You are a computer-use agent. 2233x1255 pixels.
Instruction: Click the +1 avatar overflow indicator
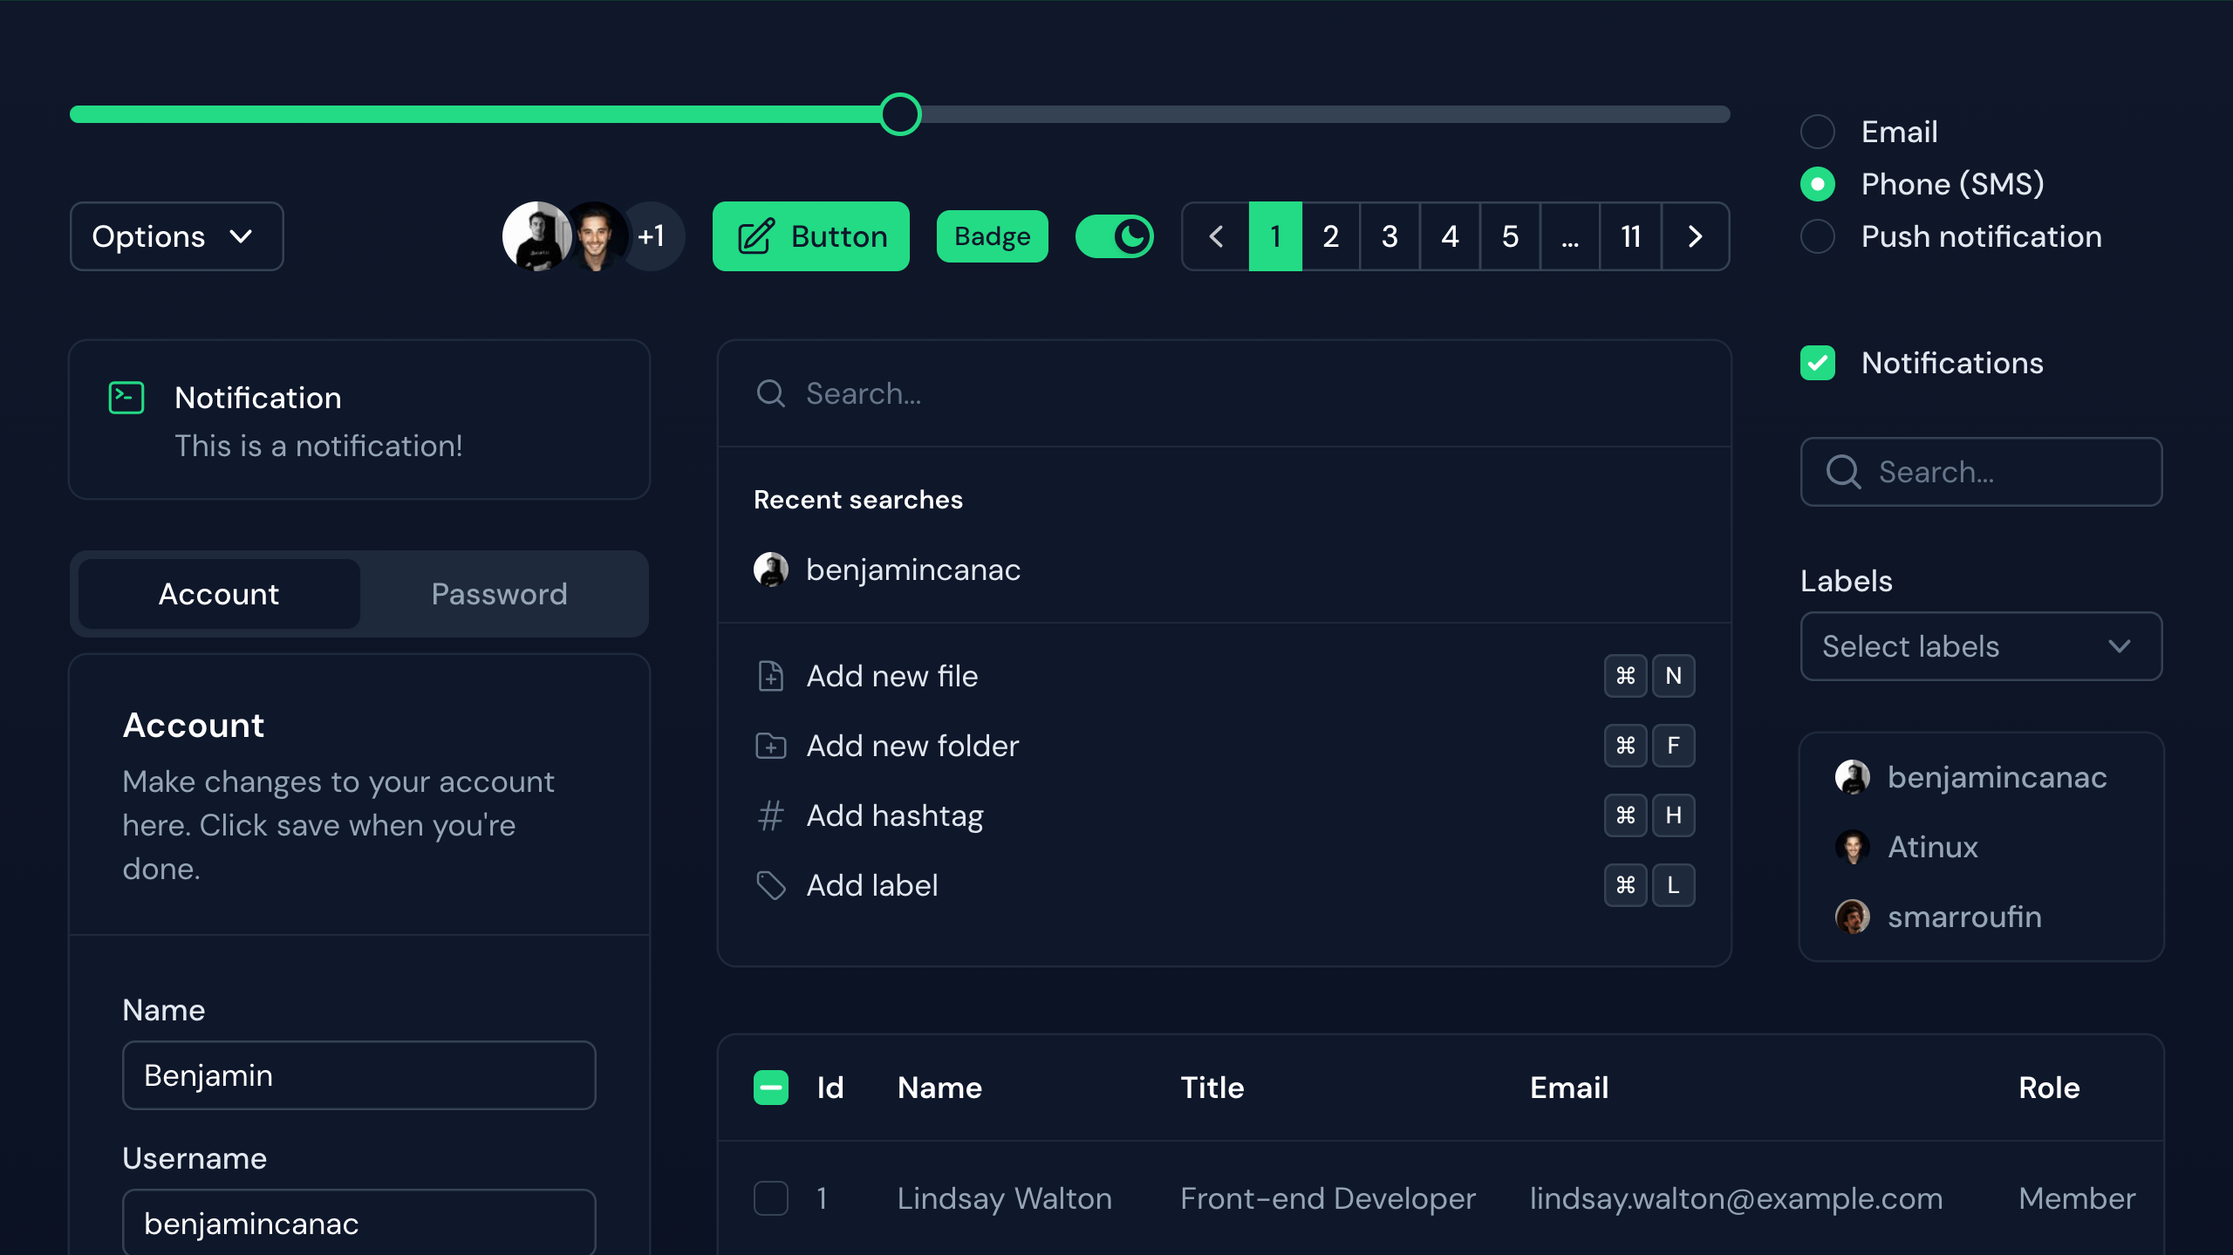pos(652,236)
